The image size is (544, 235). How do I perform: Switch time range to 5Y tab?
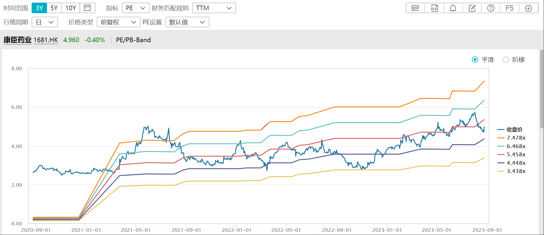54,8
